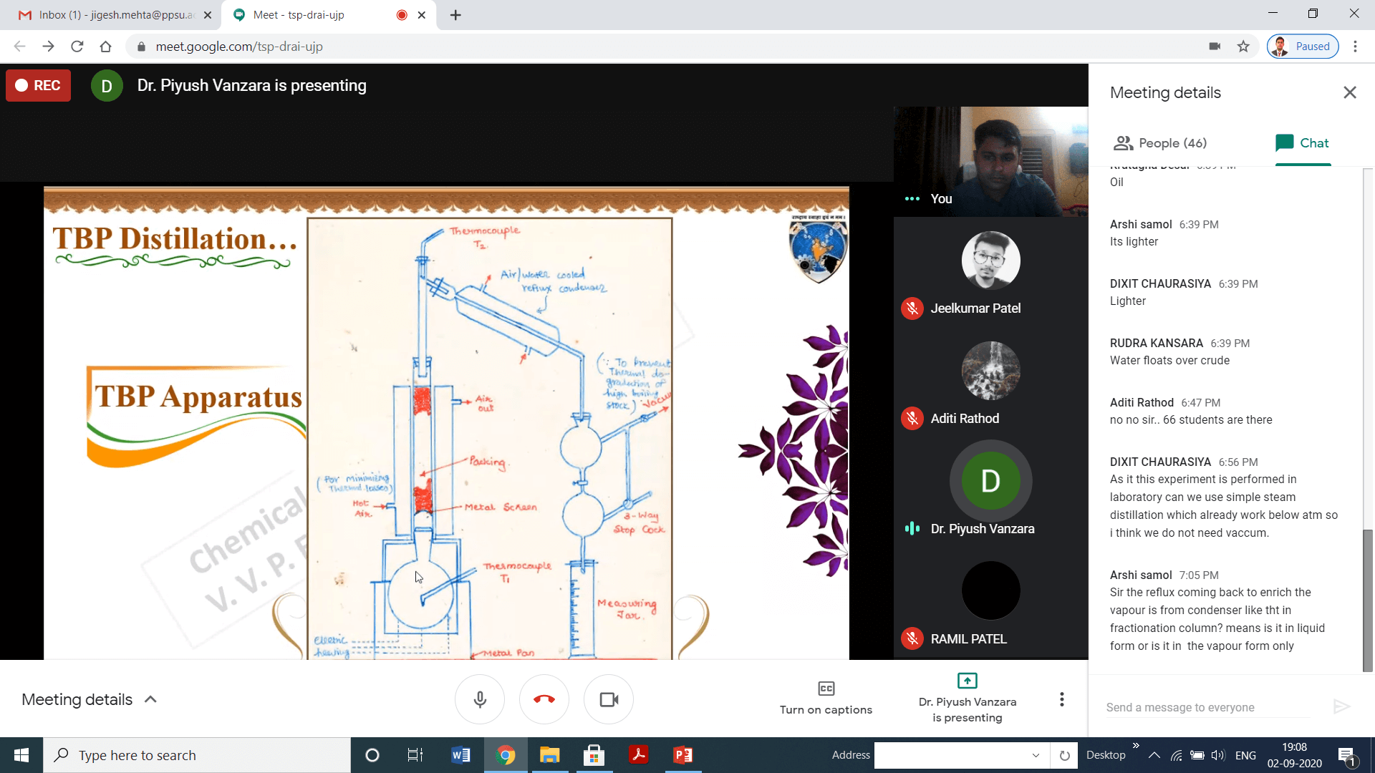Click Dr. Piyush Vanzara is presenting button
The image size is (1375, 773).
[968, 699]
